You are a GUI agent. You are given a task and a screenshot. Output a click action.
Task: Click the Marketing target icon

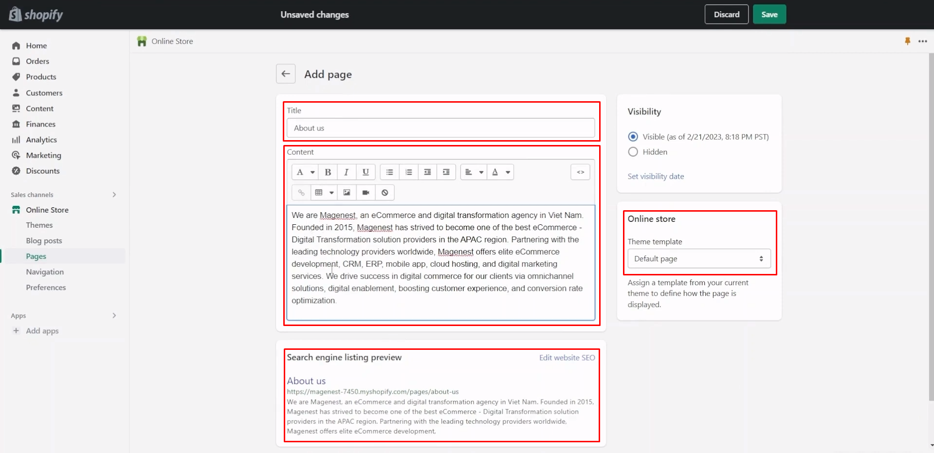pos(16,155)
